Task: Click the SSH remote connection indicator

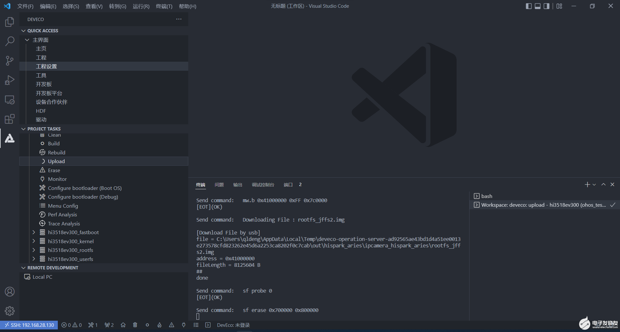Action: pos(29,325)
